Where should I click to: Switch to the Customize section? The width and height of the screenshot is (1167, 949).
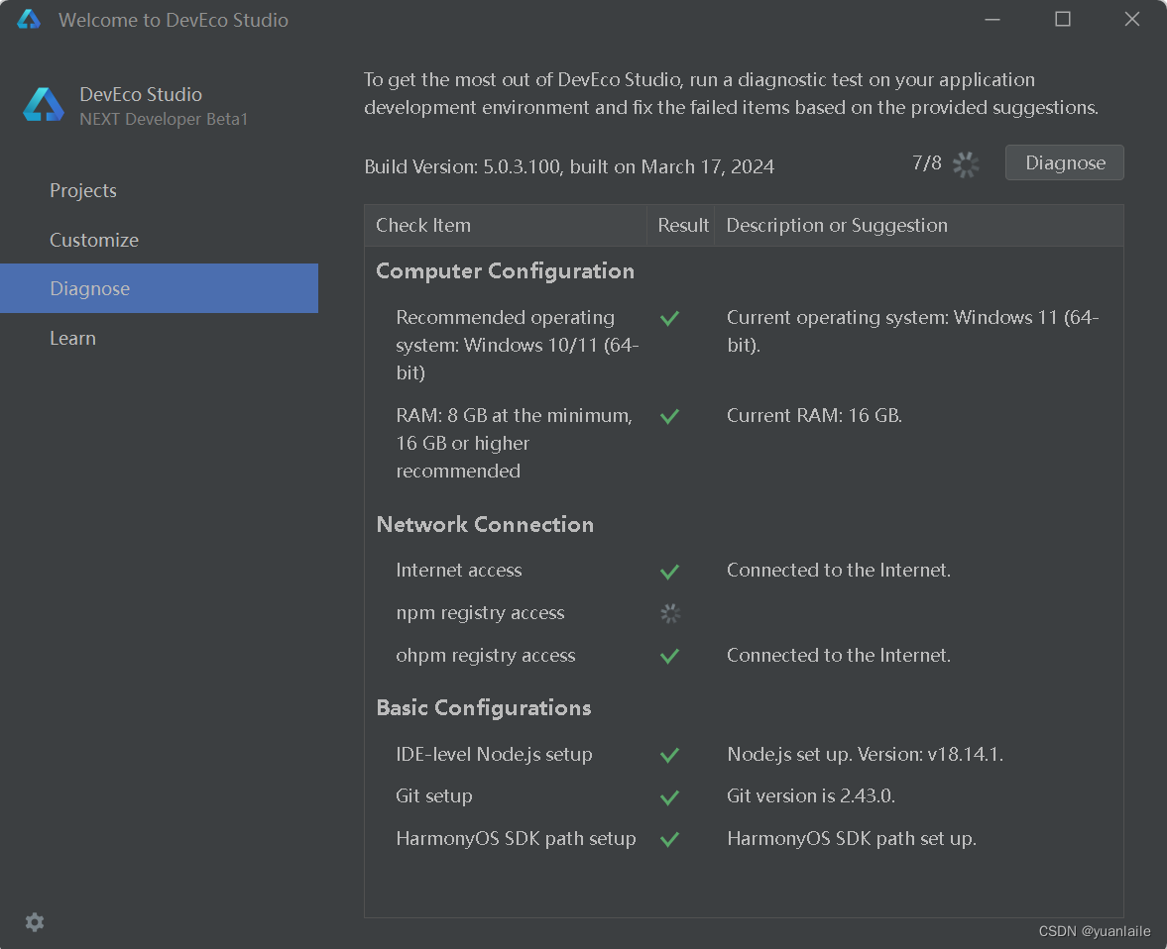[94, 240]
